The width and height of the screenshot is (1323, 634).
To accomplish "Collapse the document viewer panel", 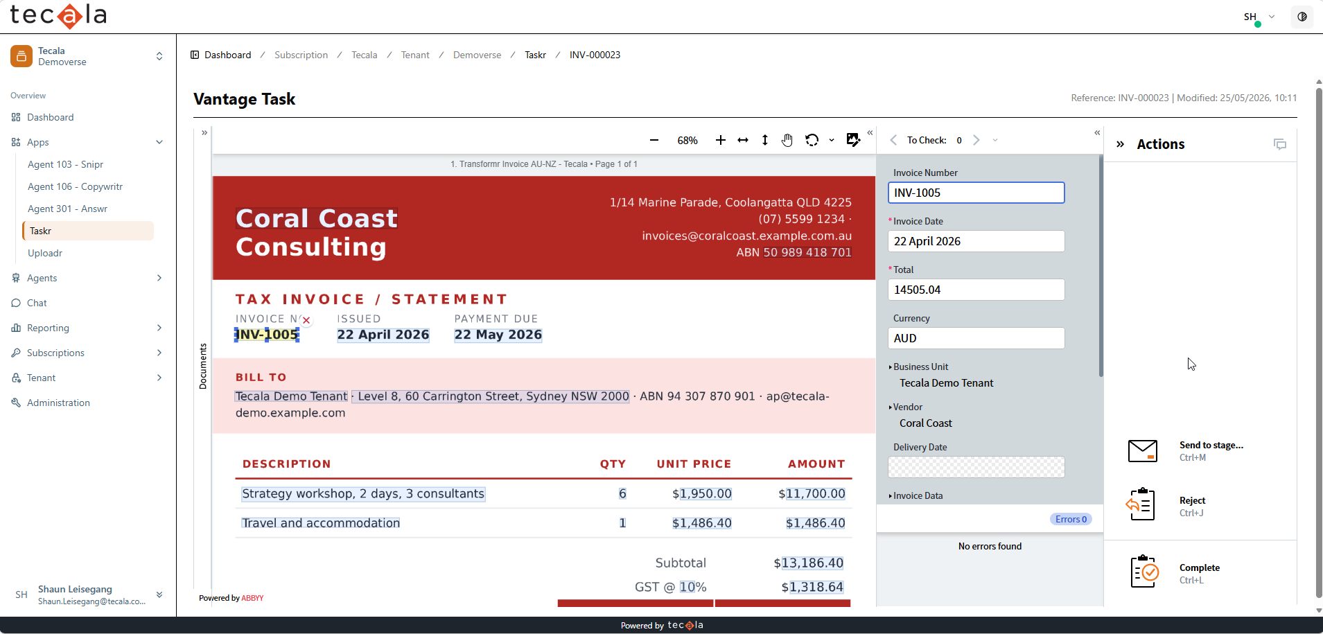I will tap(870, 132).
